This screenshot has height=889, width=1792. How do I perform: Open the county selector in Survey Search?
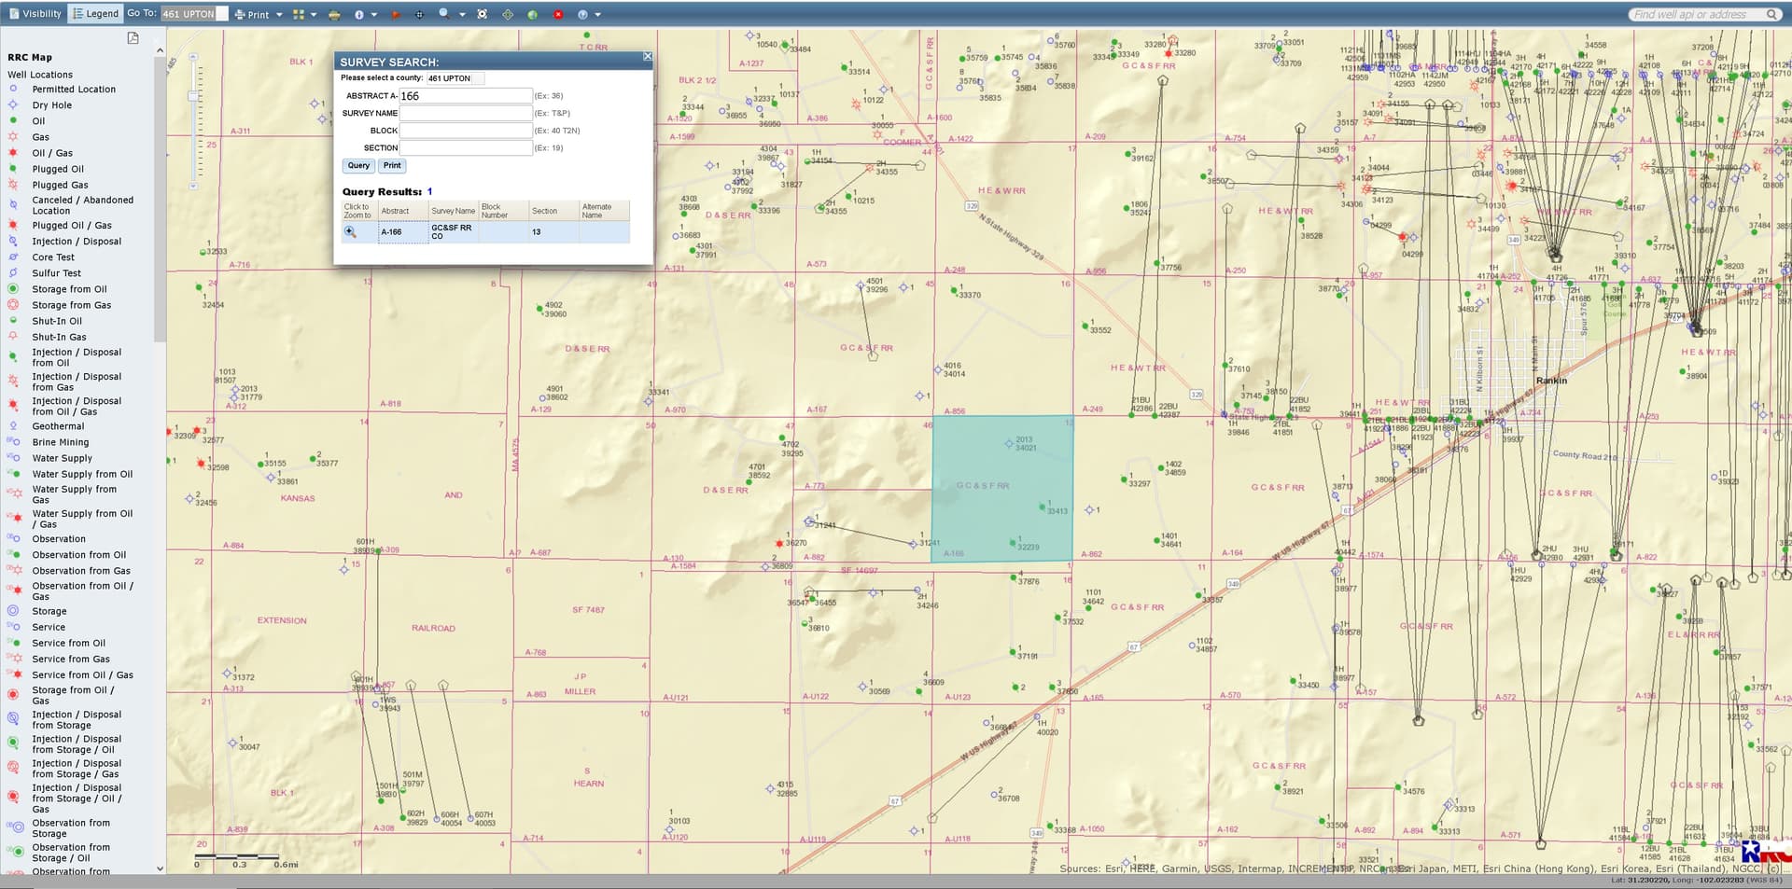[x=455, y=78]
